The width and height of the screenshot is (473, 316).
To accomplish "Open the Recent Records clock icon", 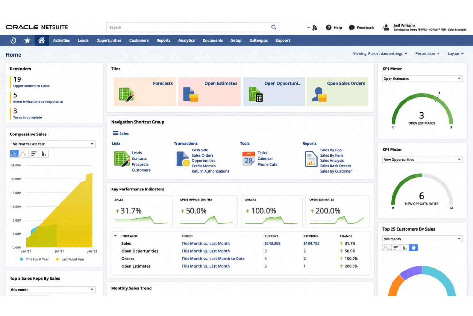I will coord(13,40).
